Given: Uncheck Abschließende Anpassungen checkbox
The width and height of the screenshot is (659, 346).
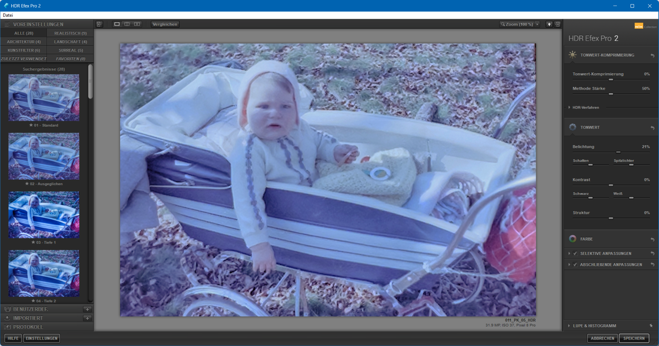Looking at the screenshot, I should (x=575, y=264).
